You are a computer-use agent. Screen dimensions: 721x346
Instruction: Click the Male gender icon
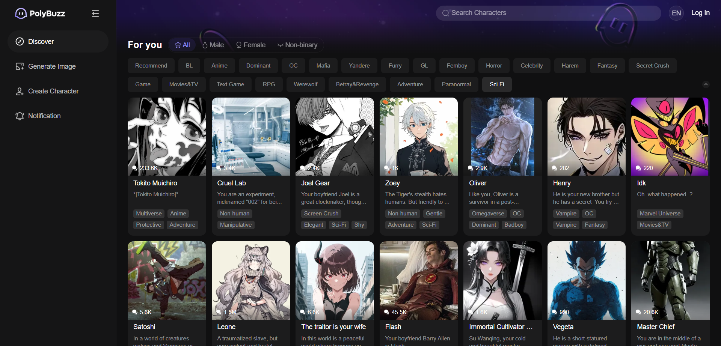point(205,45)
